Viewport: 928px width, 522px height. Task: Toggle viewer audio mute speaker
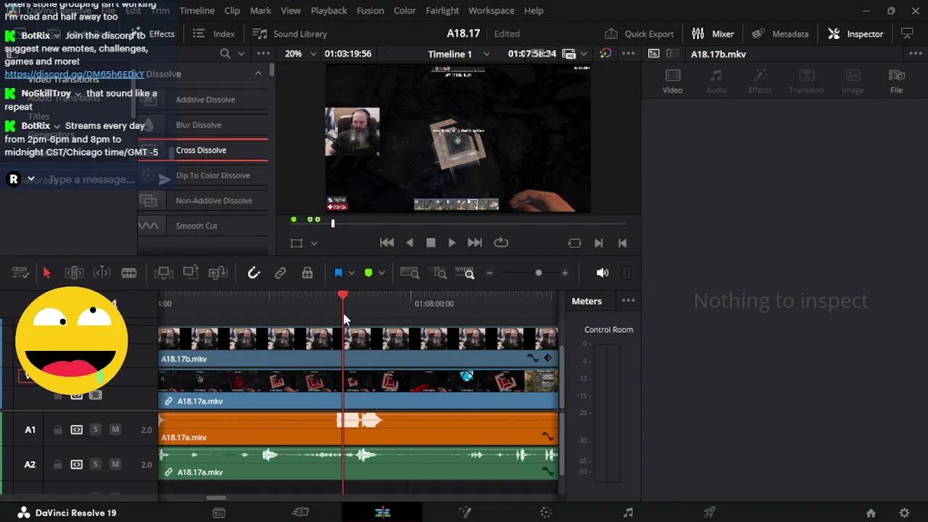602,273
